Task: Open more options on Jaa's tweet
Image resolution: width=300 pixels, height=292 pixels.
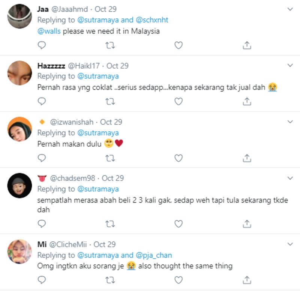Action: 290,9
